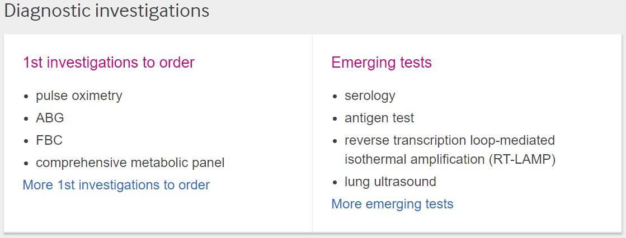Click the bullet marker beside FBC
Viewport: 626px width, 238px height.
coord(26,141)
